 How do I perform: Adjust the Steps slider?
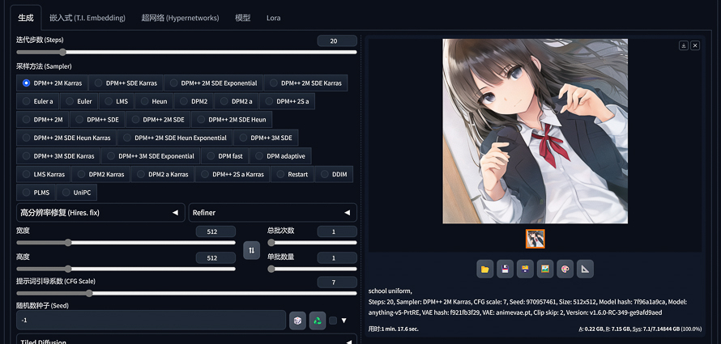pyautogui.click(x=186, y=53)
